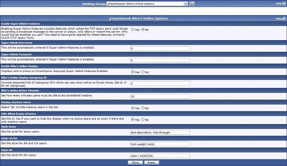Click the Super Admin Username field
The height and width of the screenshot is (166, 287).
[x=159, y=48]
